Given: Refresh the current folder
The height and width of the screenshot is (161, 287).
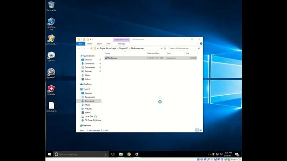Looking at the screenshot, I should point(165,48).
